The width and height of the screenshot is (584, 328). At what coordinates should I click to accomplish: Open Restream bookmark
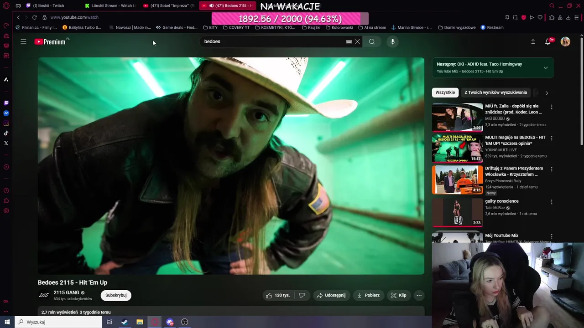pos(492,27)
